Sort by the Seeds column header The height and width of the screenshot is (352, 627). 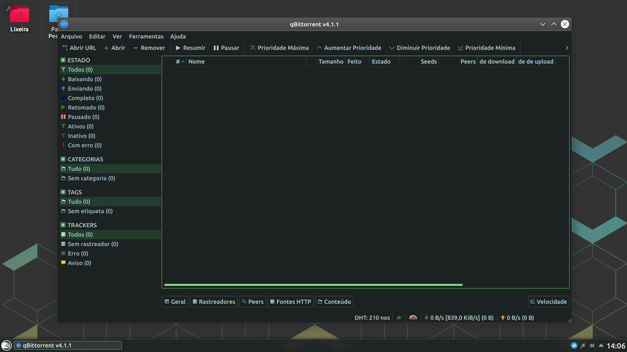pos(419,62)
